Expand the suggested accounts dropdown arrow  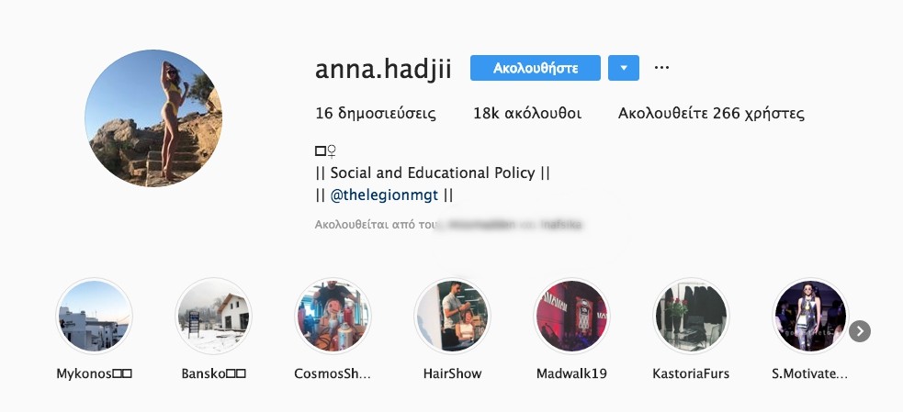pyautogui.click(x=624, y=68)
